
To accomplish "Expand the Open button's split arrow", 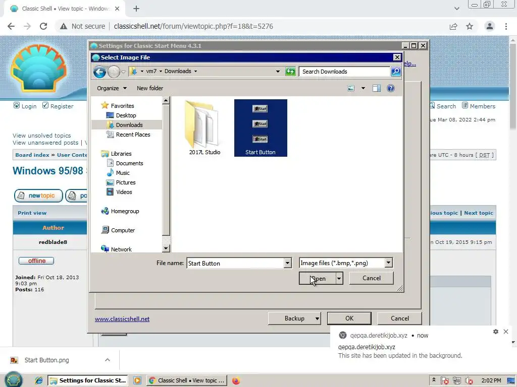I will 339,278.
